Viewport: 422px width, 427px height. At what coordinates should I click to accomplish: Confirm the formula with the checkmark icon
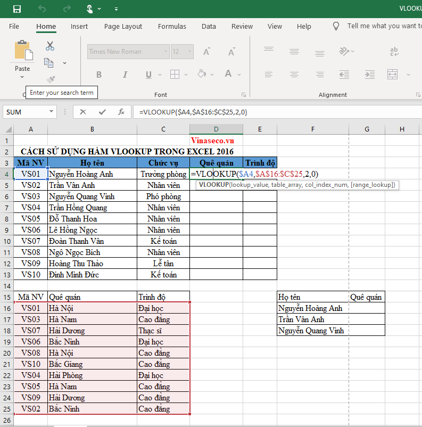102,112
